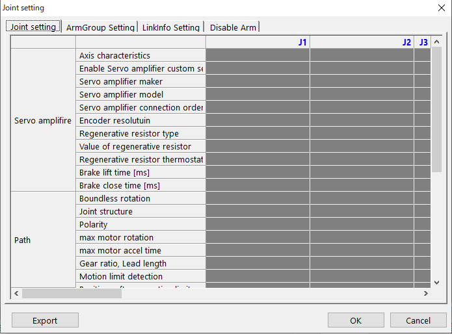Open the LinkInfo Setting tab
The width and height of the screenshot is (452, 334).
click(171, 27)
